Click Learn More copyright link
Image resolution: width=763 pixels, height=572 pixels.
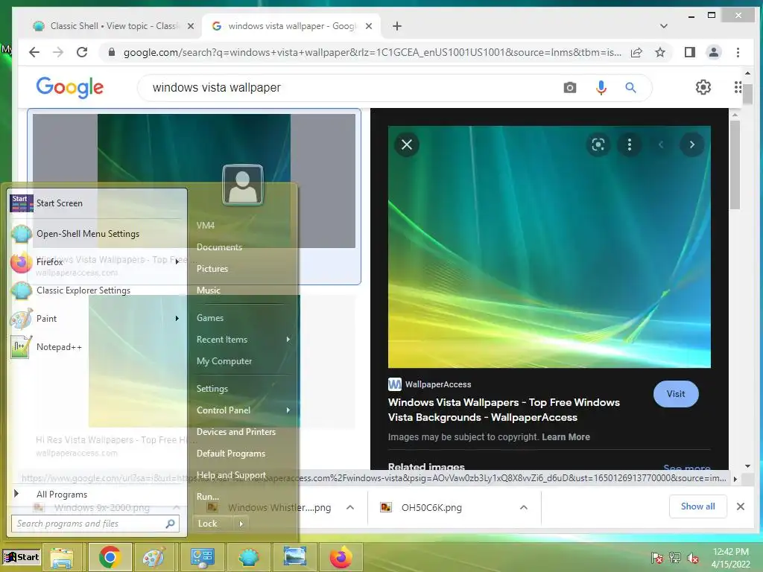[x=566, y=436]
